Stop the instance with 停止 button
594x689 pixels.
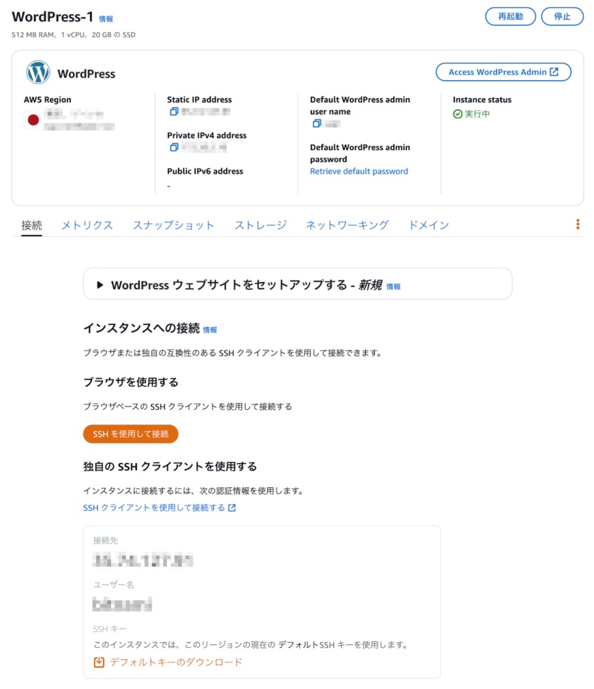pyautogui.click(x=562, y=17)
